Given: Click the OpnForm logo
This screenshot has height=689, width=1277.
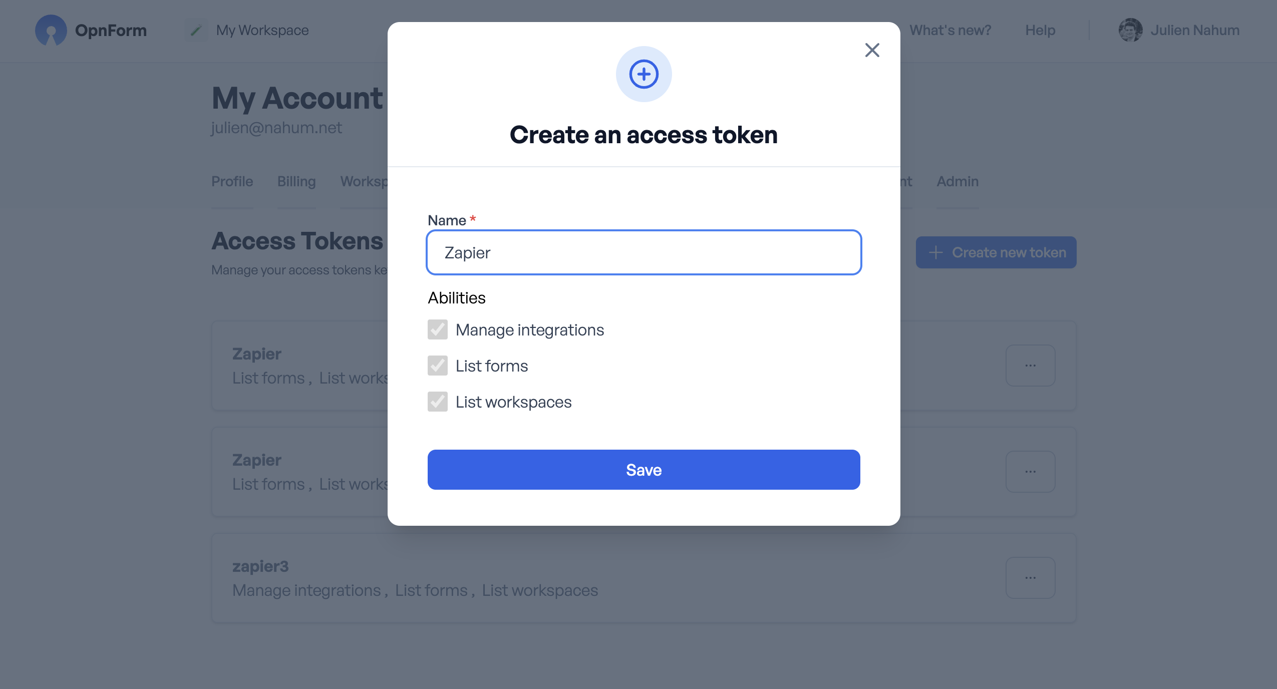Looking at the screenshot, I should click(91, 31).
